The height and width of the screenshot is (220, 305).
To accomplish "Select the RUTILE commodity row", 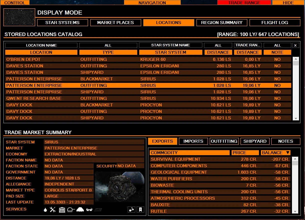I will (x=220, y=211).
